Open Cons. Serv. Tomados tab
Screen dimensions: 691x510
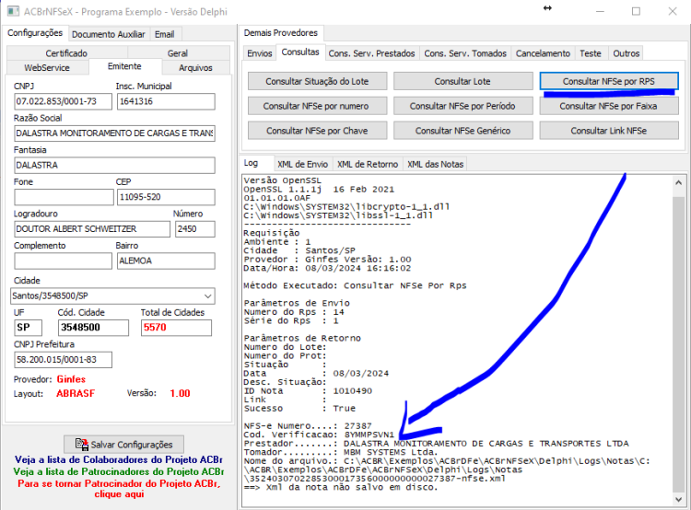tap(465, 53)
